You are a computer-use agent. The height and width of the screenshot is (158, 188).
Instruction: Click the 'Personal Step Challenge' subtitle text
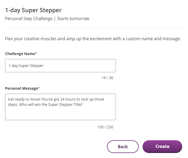tap(29, 19)
